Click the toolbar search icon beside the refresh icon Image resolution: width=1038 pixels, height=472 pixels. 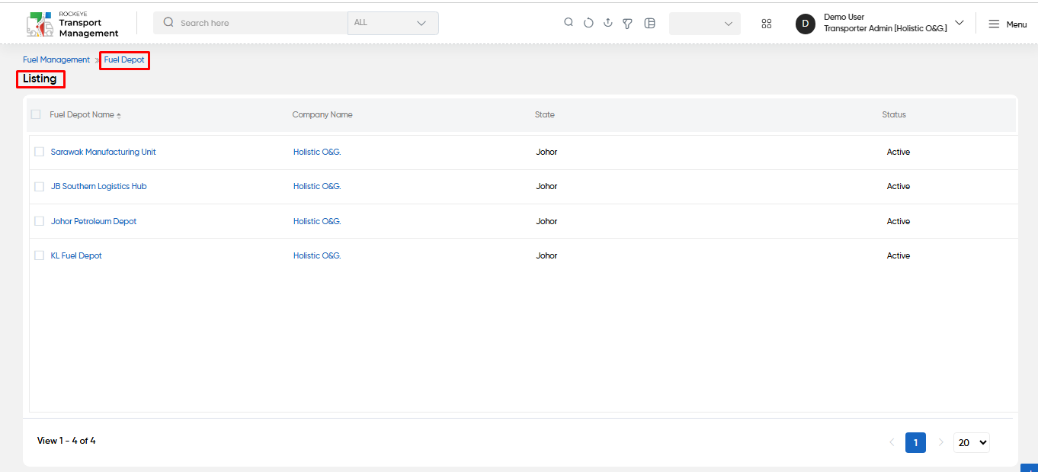569,23
